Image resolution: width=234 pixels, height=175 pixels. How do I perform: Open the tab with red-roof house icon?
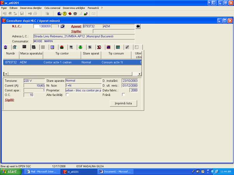[62, 47]
